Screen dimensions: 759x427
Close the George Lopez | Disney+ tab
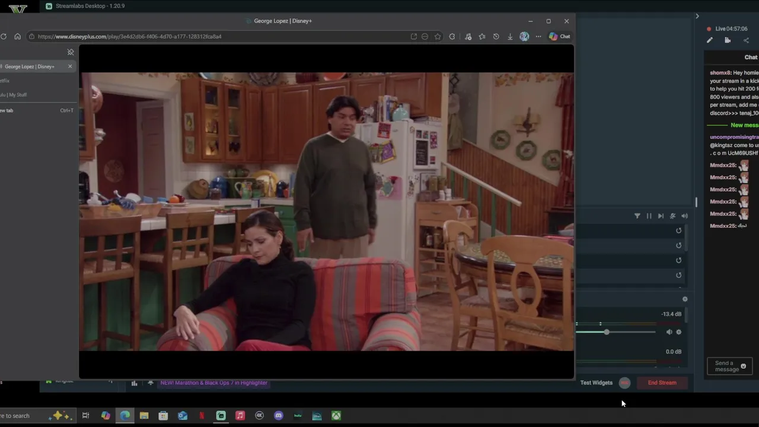click(x=70, y=66)
